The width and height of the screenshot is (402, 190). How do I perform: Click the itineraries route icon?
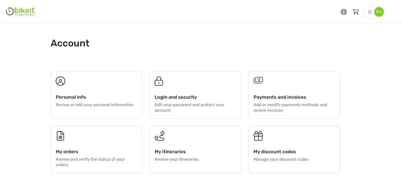159,136
